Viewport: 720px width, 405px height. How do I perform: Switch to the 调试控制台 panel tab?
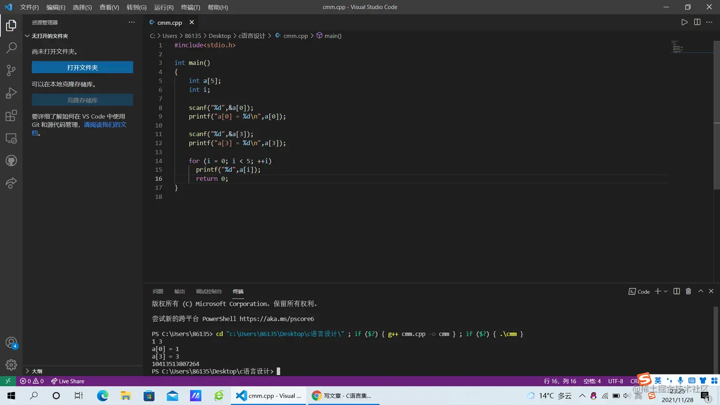pos(209,291)
